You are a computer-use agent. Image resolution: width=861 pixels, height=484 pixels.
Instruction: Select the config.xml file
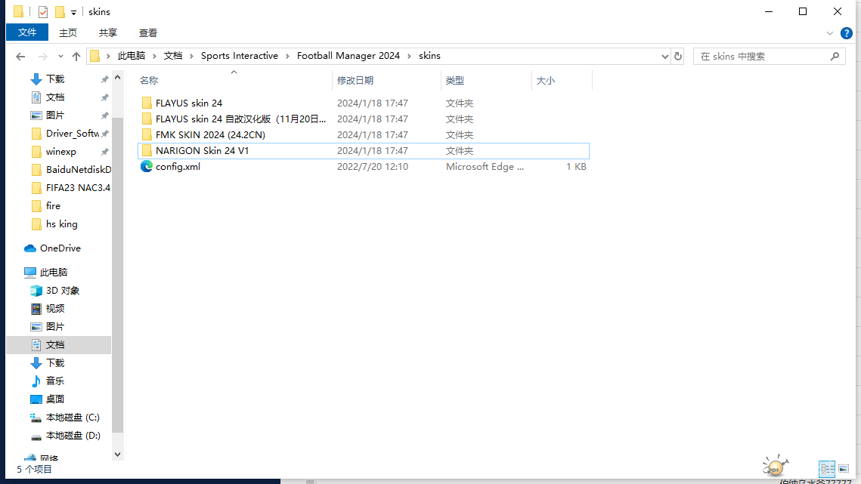[178, 166]
